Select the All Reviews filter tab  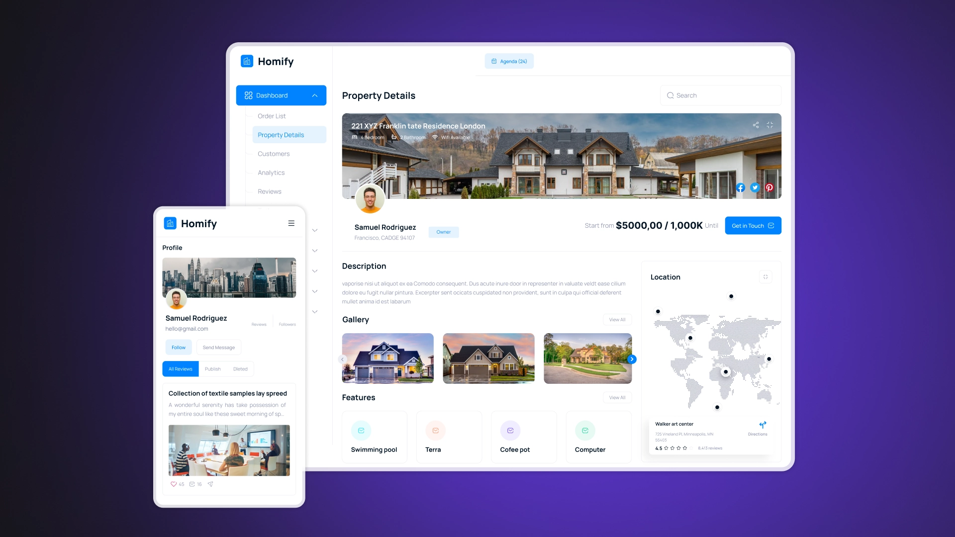(181, 368)
